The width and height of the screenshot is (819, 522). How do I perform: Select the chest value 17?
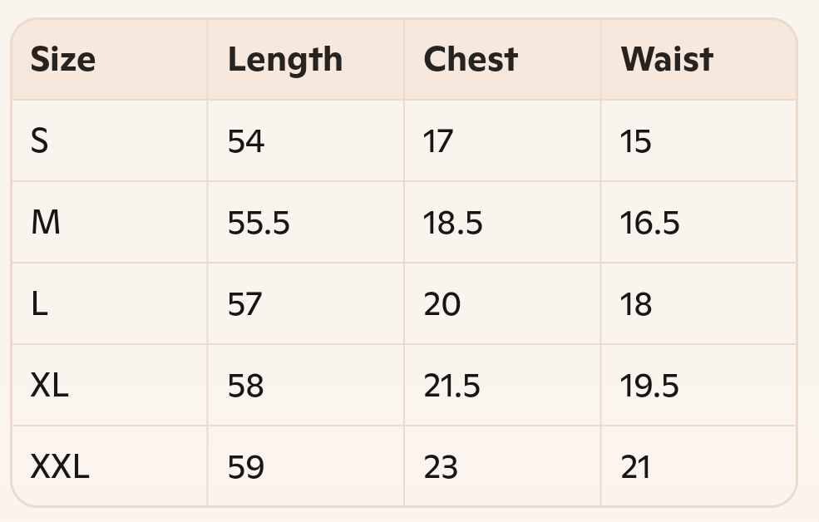coord(438,141)
